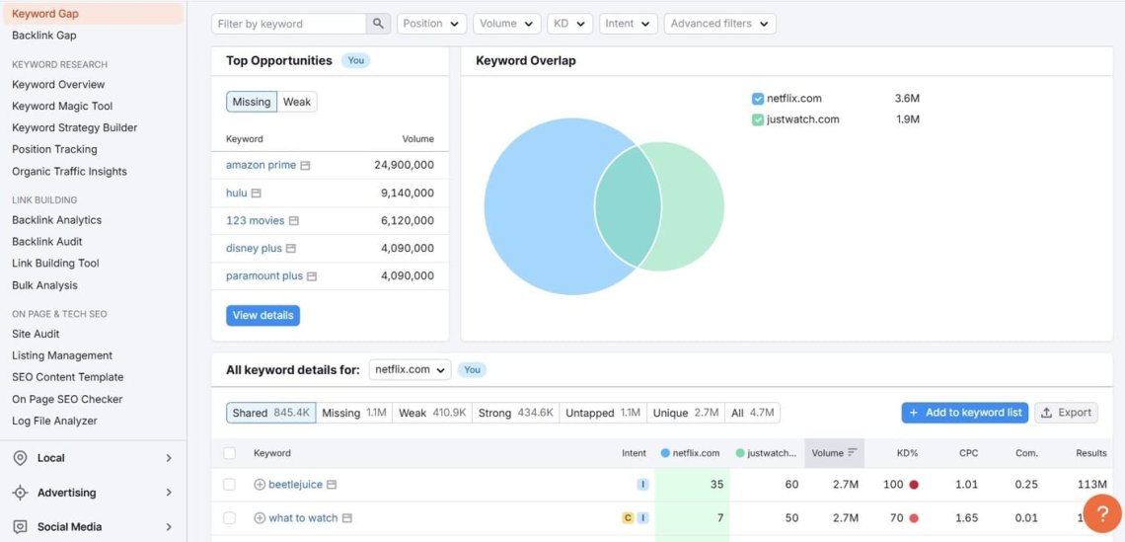This screenshot has height=542, width=1125.
Task: Tick the checkbox for what to watch row
Action: coord(229,518)
